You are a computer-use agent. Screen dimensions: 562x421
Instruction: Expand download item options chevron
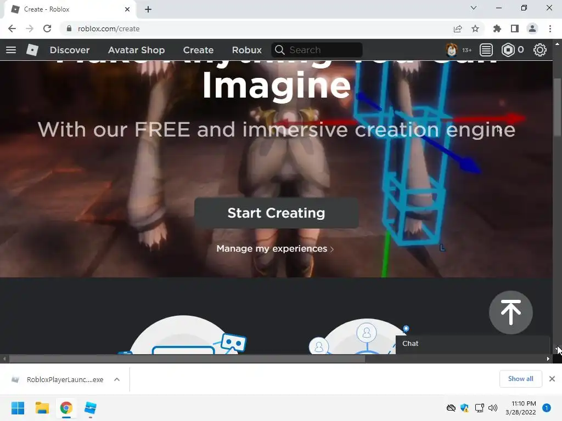coord(117,379)
